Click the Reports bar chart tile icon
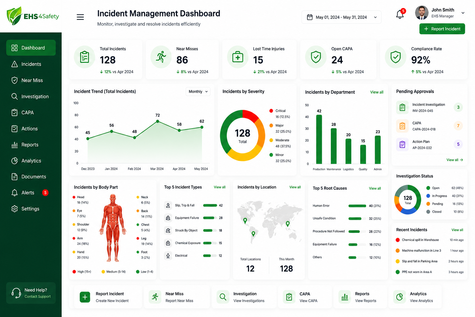Viewport: 475px width, 317px height. click(344, 297)
